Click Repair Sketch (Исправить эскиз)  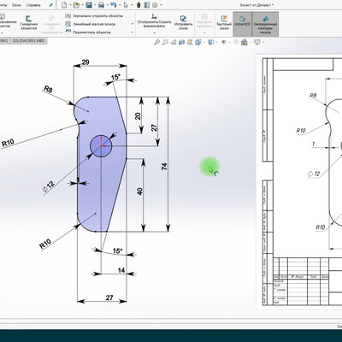point(183,22)
